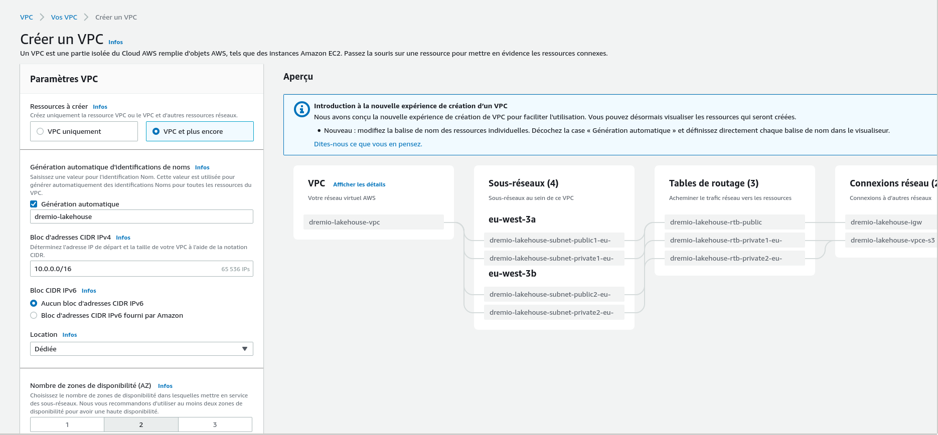Viewport: 938px width, 435px height.
Task: Select the 'VPC et plus encore' option
Action: (x=200, y=131)
